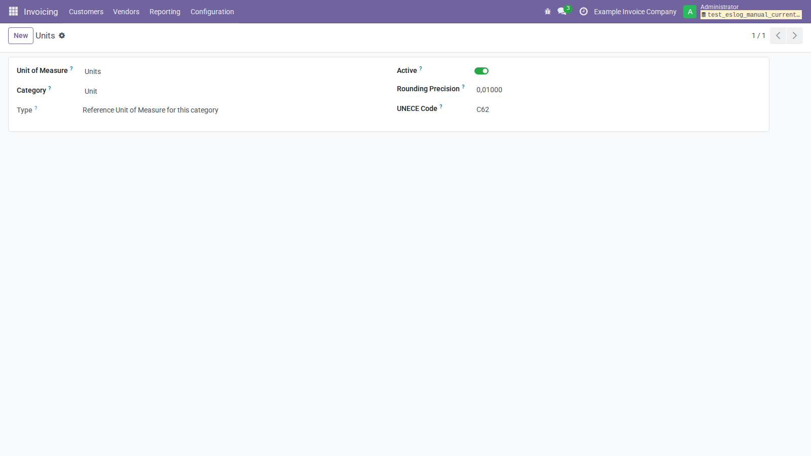This screenshot has height=456, width=811.
Task: Open the apps grid menu icon
Action: pos(13,11)
